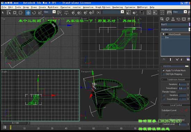Choose the Rectangular Selection Region tool
This screenshot has width=191, height=132.
click(x=15, y=12)
